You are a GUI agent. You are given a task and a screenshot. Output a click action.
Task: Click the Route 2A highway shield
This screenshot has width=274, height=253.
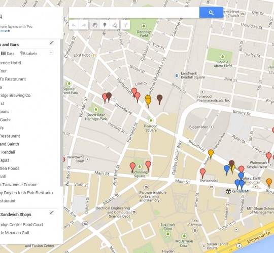click(85, 224)
